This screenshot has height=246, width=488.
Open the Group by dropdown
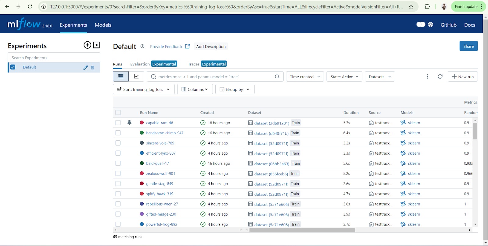tap(235, 90)
